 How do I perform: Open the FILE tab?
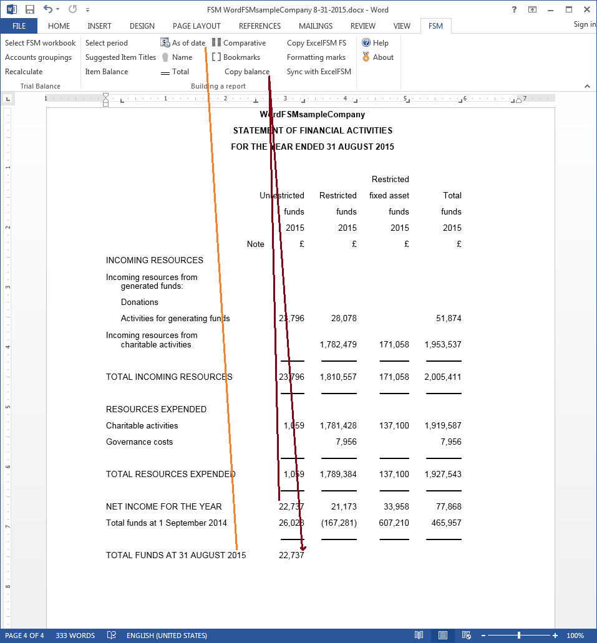tap(19, 26)
